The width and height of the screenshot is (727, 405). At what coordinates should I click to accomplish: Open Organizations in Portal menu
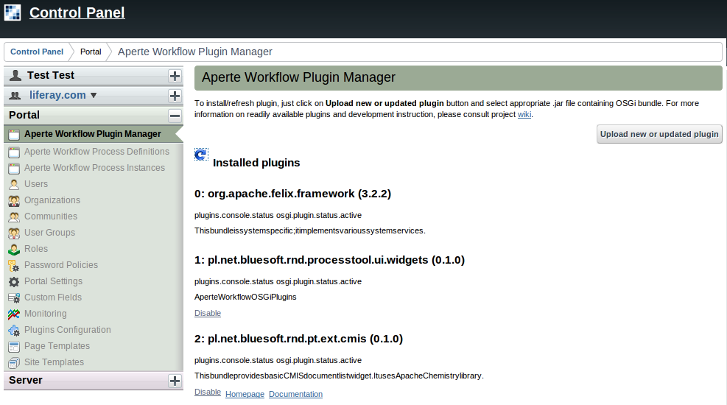(x=52, y=200)
